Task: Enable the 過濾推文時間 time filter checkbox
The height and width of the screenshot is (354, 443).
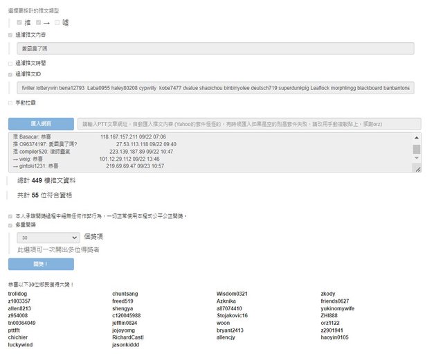Action: tap(10, 63)
